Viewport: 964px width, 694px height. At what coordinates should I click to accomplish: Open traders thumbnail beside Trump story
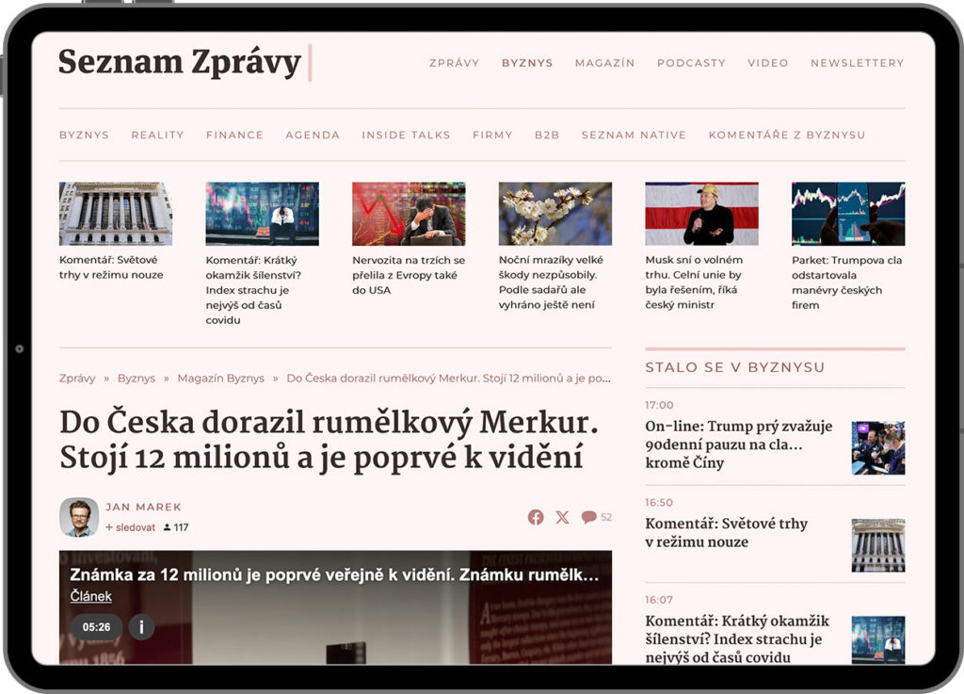(878, 447)
